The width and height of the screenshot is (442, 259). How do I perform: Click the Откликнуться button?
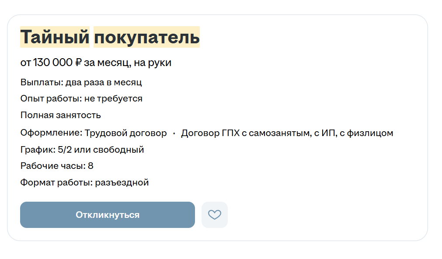(x=108, y=215)
